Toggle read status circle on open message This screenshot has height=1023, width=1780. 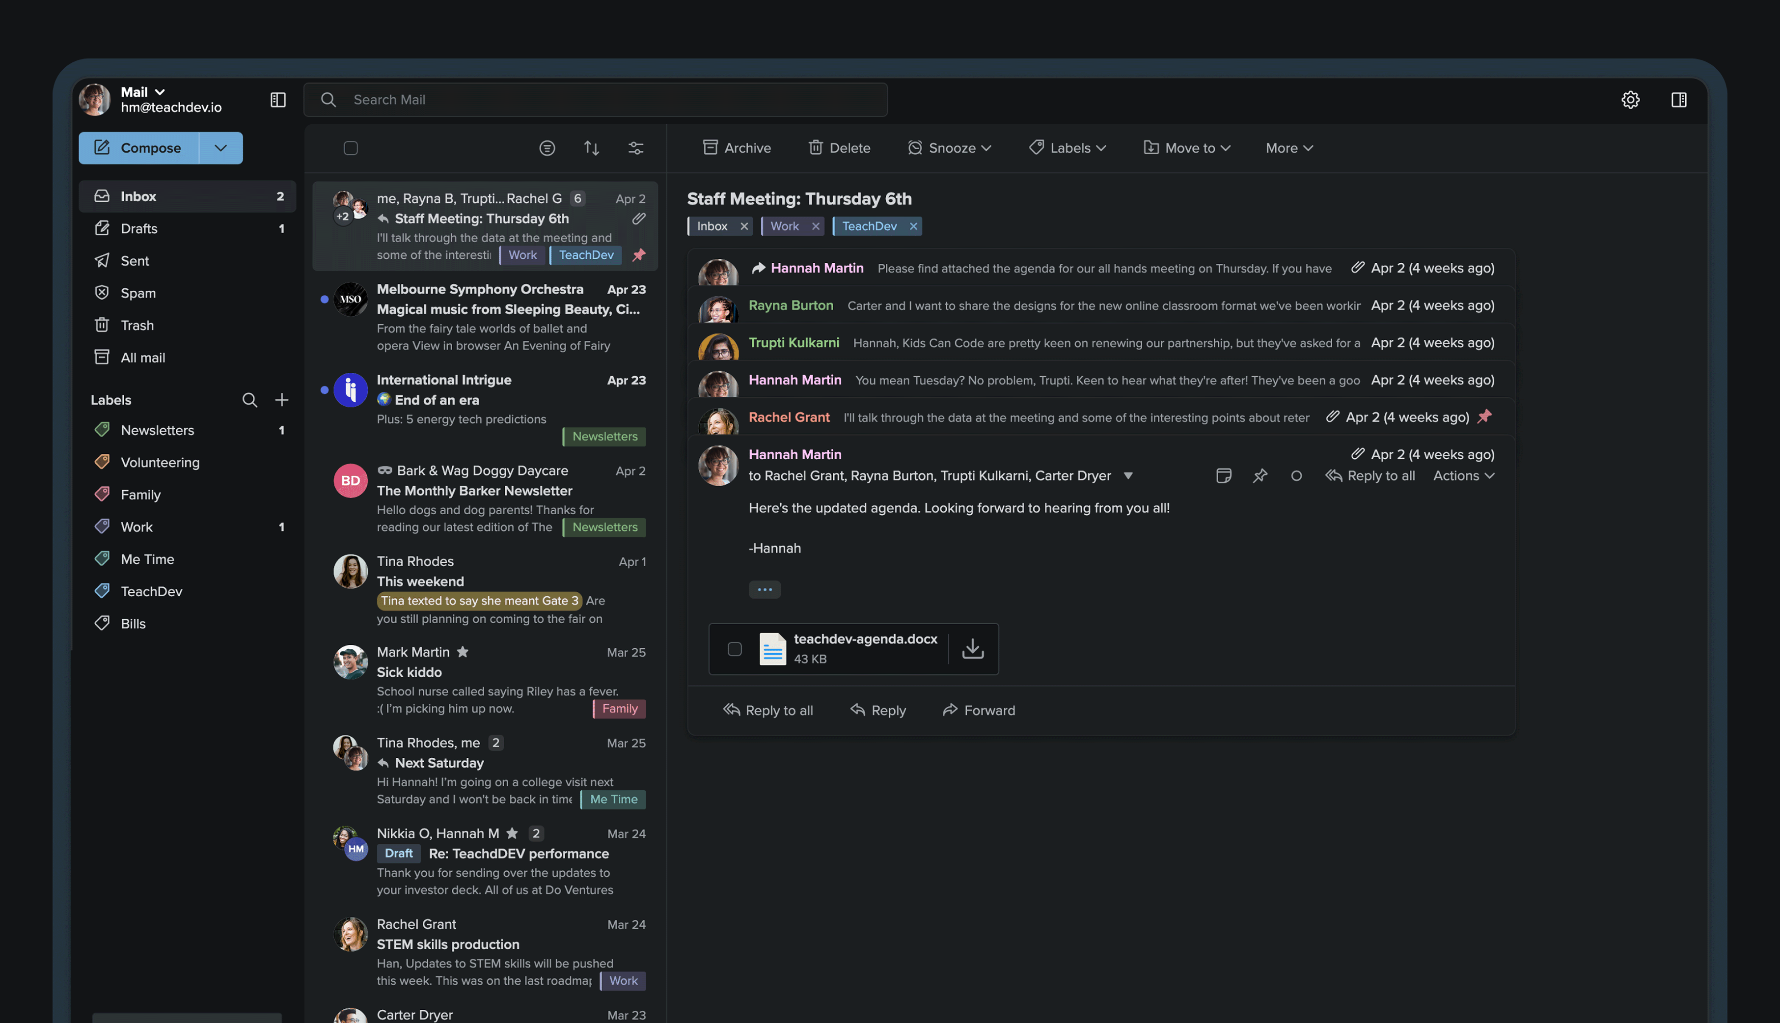[1297, 476]
